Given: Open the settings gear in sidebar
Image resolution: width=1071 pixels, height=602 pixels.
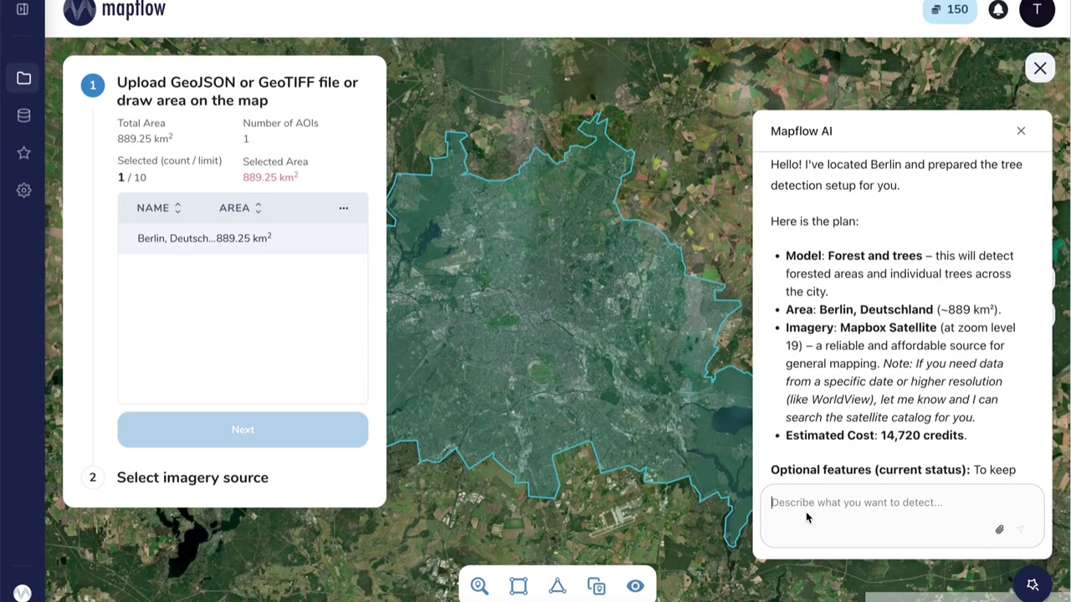Looking at the screenshot, I should click(23, 190).
